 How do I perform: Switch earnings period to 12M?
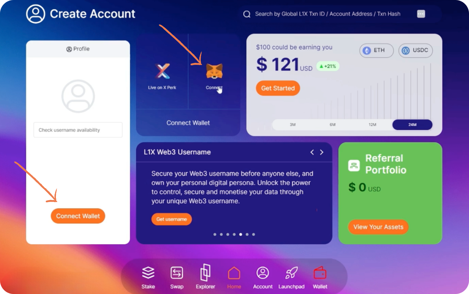(372, 125)
